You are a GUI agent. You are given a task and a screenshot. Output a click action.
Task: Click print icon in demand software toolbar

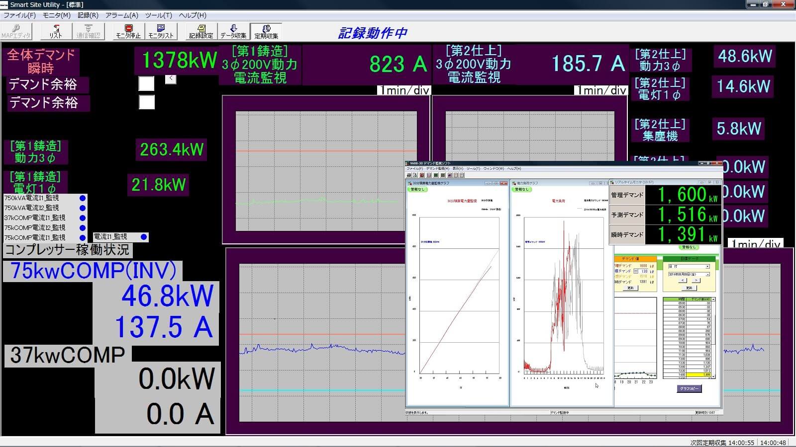pyautogui.click(x=409, y=175)
